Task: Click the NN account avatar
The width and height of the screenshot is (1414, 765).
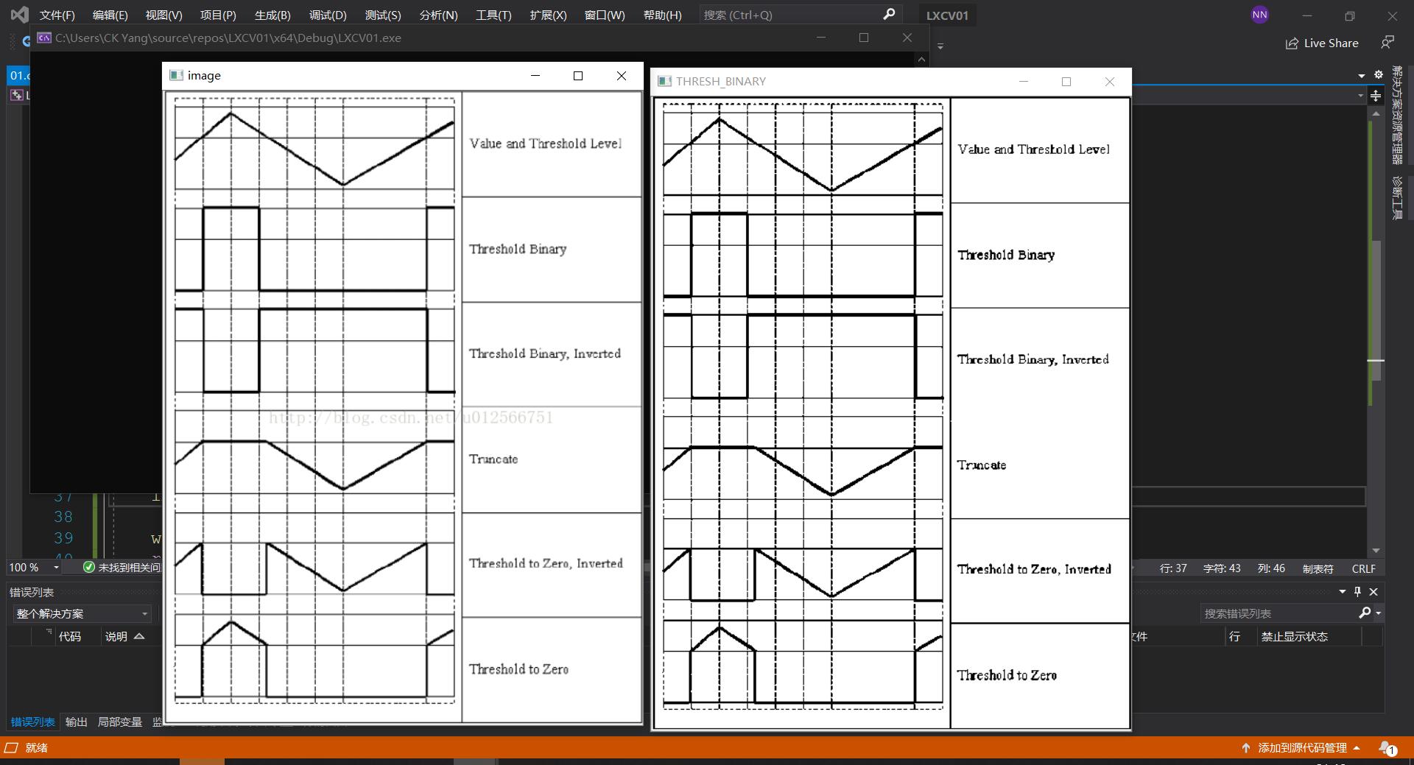Action: [x=1259, y=15]
